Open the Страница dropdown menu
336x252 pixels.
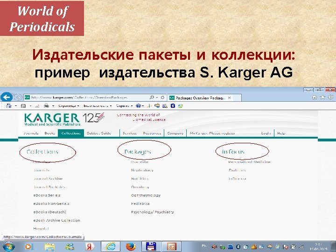(x=69, y=105)
